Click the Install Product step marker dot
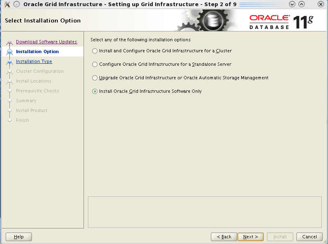Screen dimensions: 328x244 point(9,110)
